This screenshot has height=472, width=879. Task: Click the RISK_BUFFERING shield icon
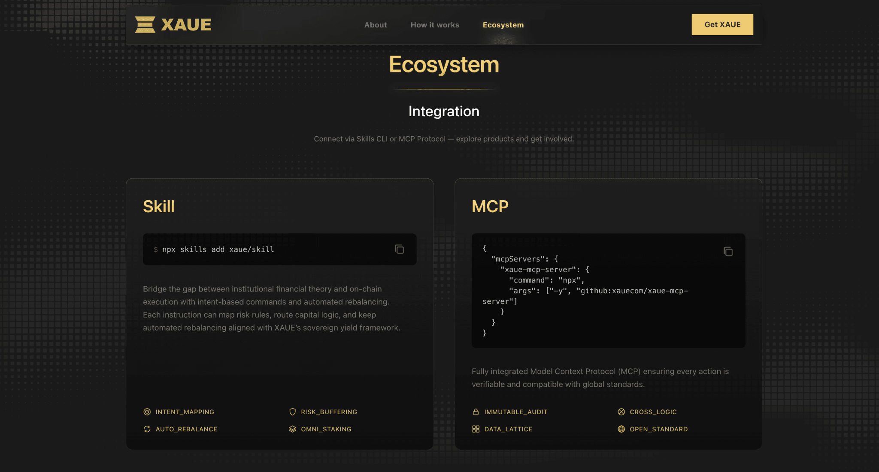click(292, 412)
